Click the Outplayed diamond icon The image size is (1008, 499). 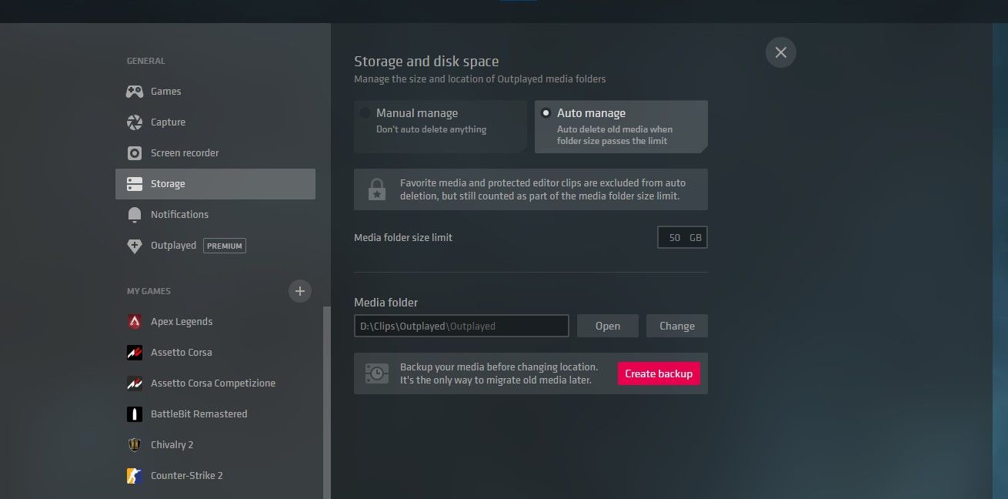[135, 245]
